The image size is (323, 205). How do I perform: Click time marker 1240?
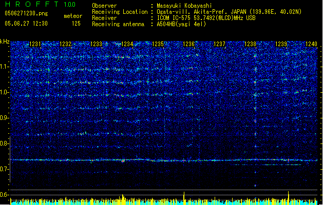coord(312,44)
